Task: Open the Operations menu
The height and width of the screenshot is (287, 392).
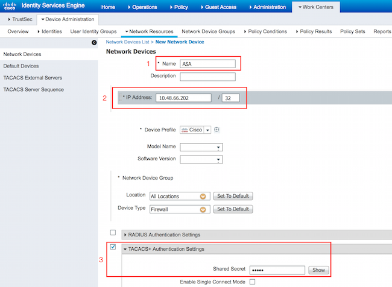Action: pyautogui.click(x=142, y=7)
